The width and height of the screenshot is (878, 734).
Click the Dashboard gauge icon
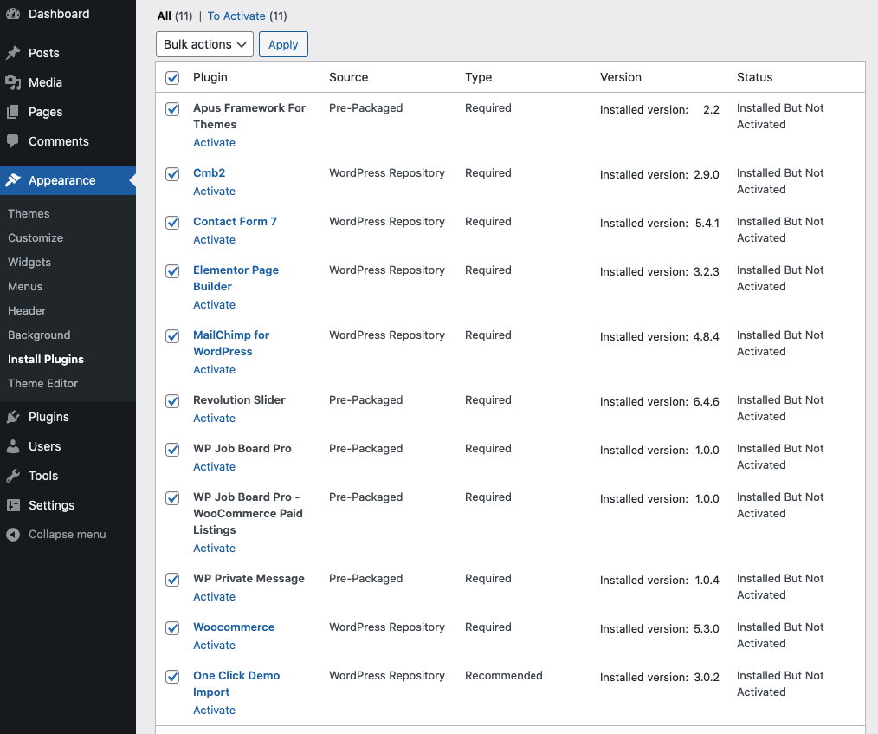[13, 14]
